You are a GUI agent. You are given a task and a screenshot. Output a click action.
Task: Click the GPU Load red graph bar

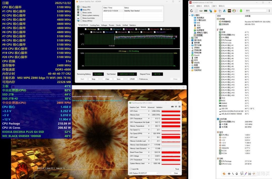(x=171, y=137)
